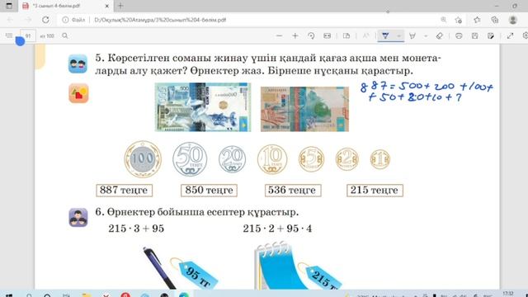Expand the Highlight color options dropdown
The height and width of the screenshot is (297, 528).
point(426,35)
